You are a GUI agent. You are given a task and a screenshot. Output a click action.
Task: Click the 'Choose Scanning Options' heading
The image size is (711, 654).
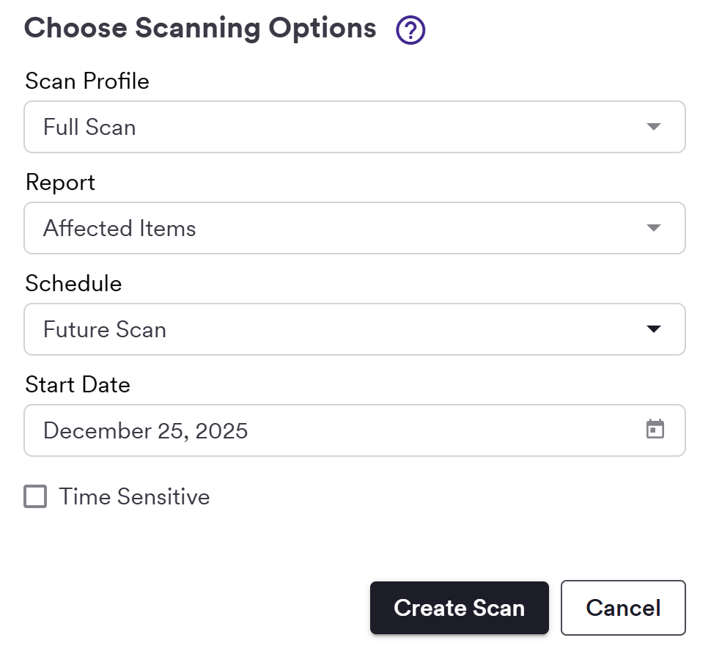click(200, 29)
